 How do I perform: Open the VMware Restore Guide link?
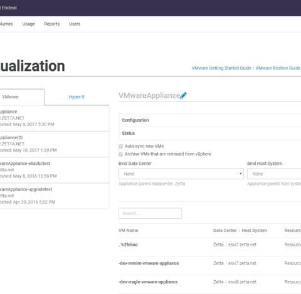point(278,68)
